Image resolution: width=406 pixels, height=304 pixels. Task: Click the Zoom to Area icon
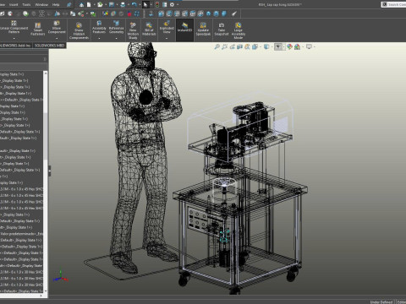pyautogui.click(x=224, y=46)
